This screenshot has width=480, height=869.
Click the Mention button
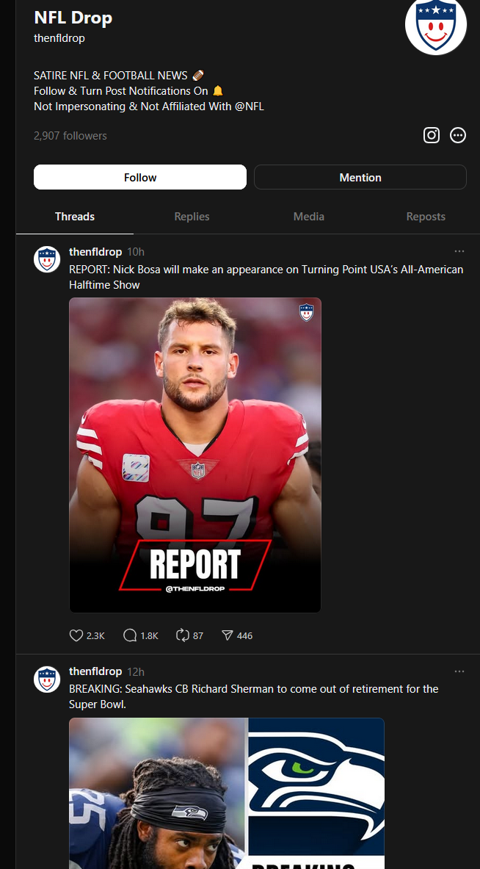pyautogui.click(x=360, y=177)
